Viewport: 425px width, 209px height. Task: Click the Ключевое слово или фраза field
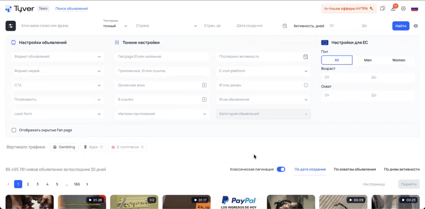[58, 26]
